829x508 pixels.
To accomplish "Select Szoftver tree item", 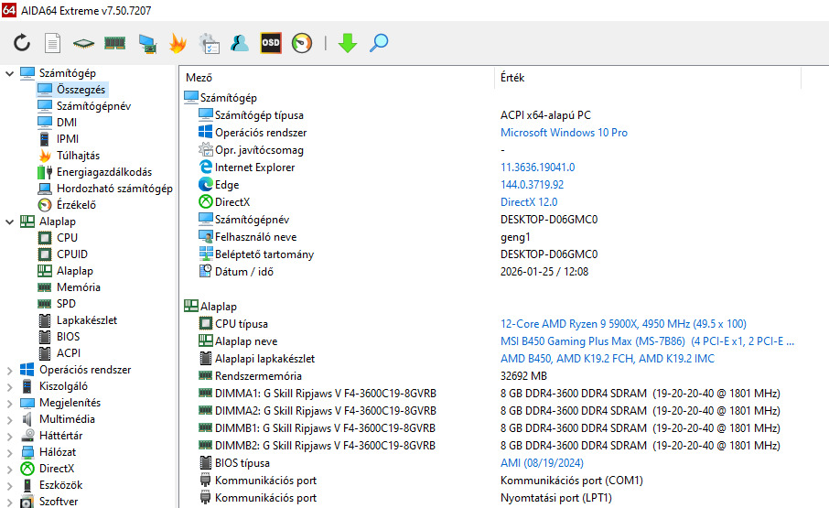I will [x=59, y=501].
